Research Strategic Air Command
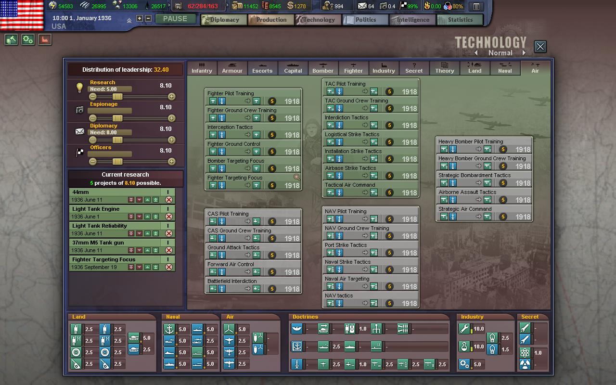616x385 pixels. coord(484,213)
